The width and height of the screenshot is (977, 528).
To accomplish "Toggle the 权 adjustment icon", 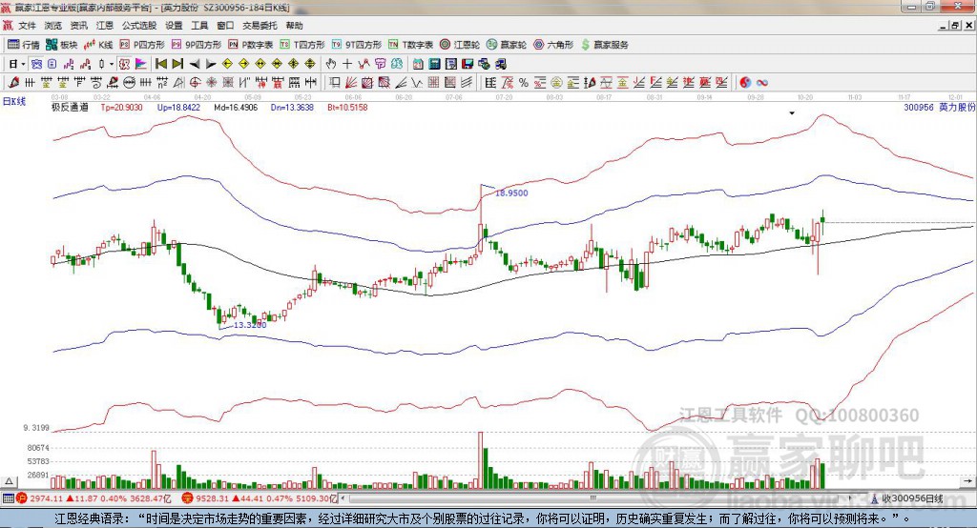I will (x=124, y=64).
